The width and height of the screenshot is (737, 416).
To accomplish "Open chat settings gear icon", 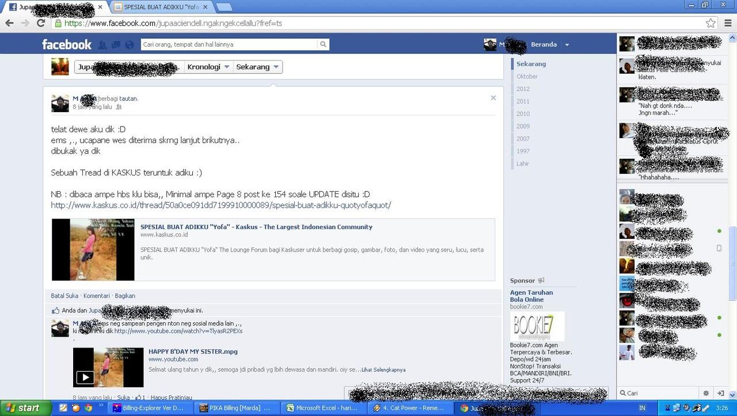I will coord(706,393).
